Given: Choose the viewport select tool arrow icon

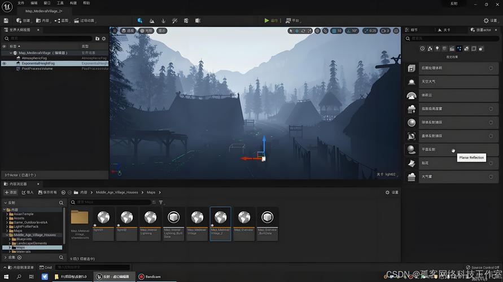Looking at the screenshot, I should pyautogui.click(x=291, y=31).
